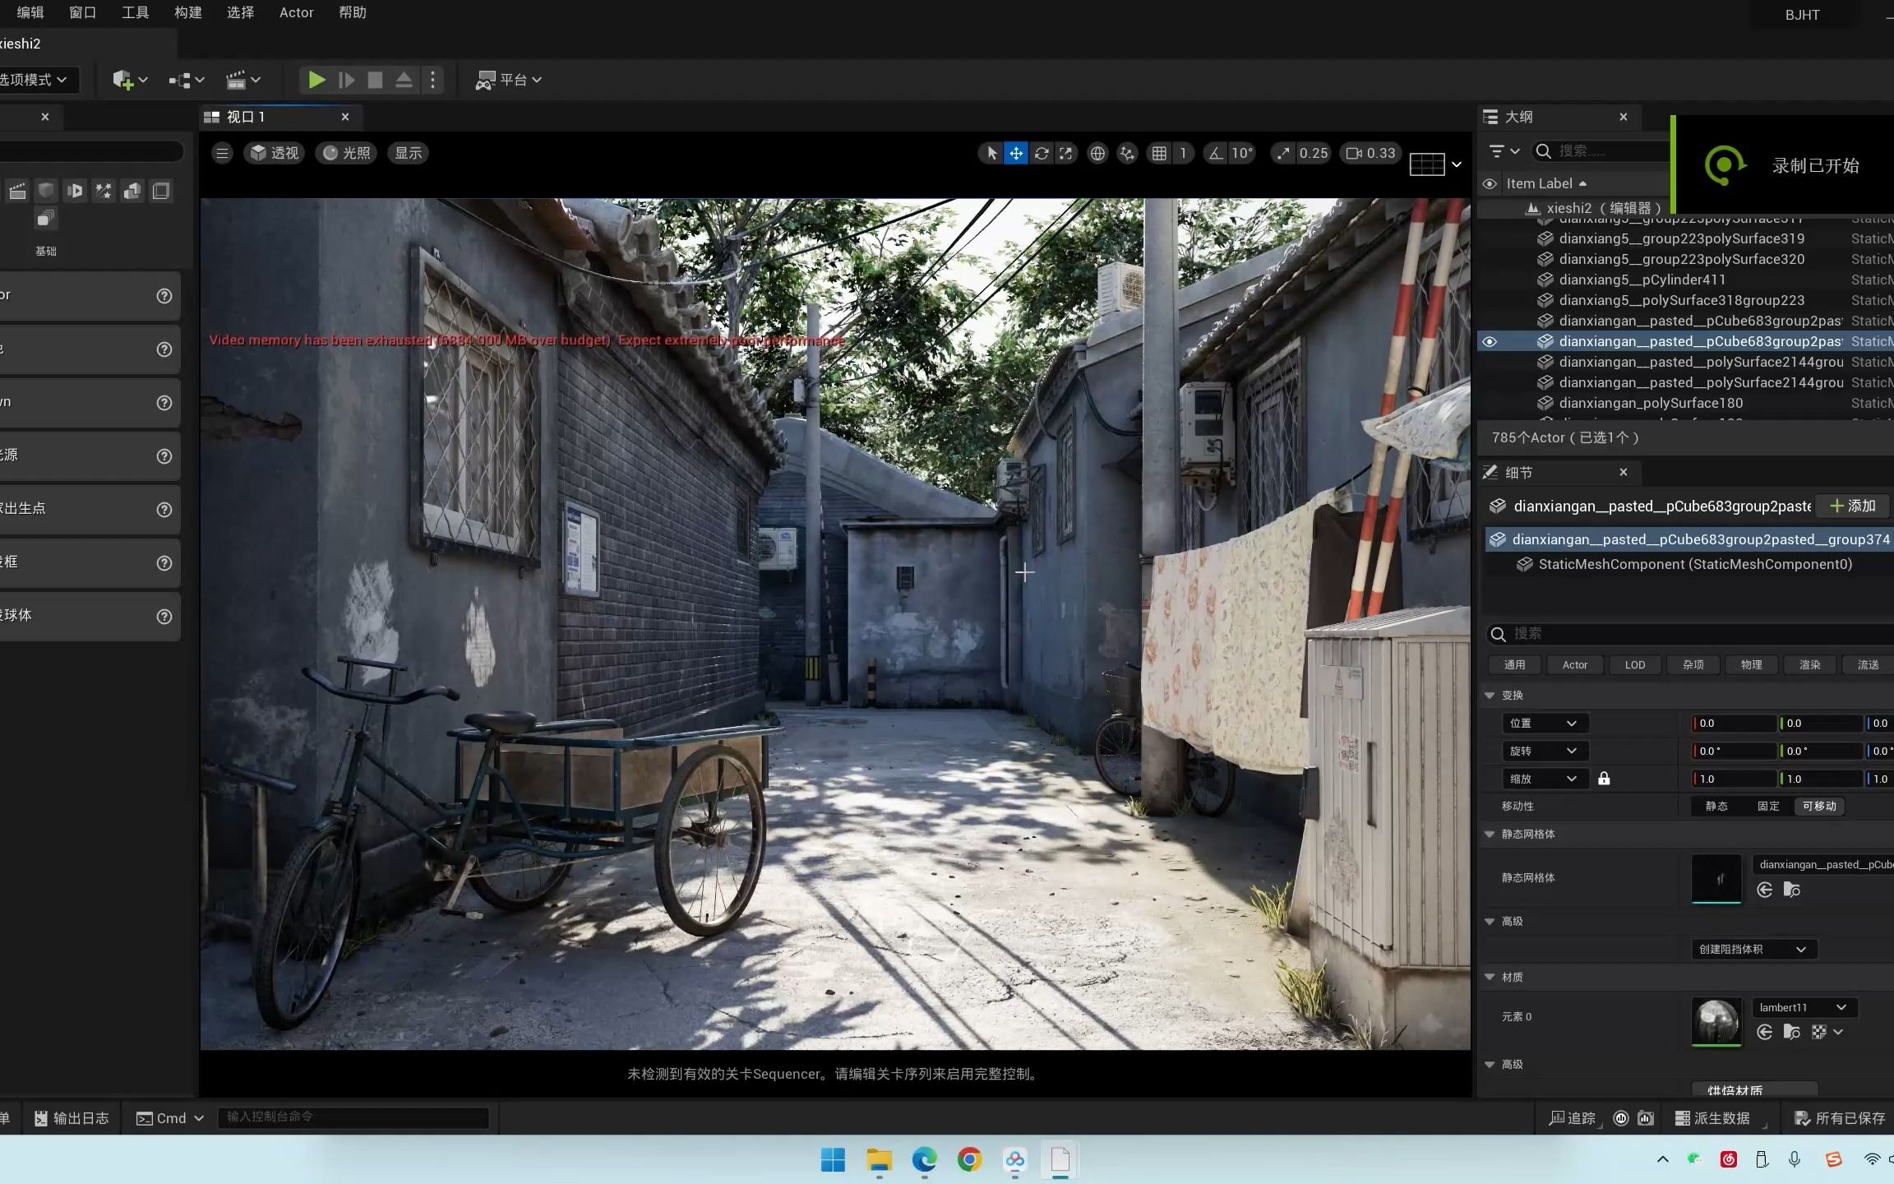
Task: Open the add content cube-plus dropdown
Action: point(130,80)
